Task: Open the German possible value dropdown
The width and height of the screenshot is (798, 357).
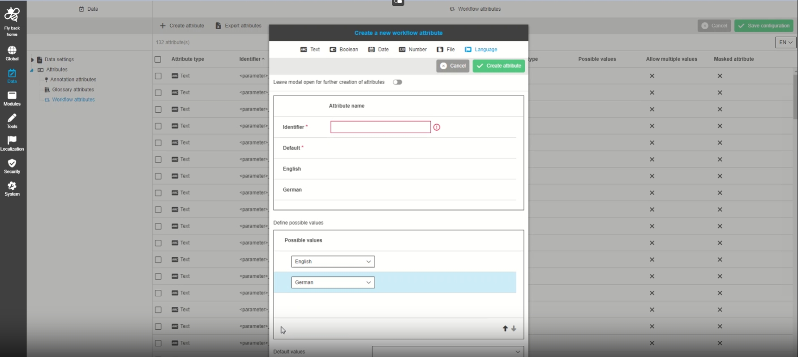Action: click(333, 283)
